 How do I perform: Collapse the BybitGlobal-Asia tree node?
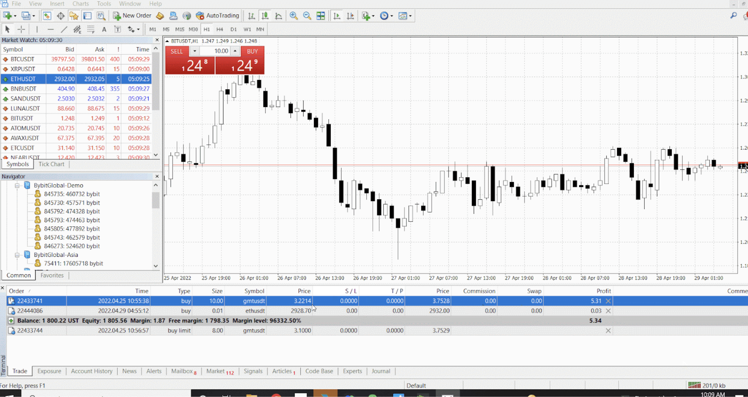point(17,255)
